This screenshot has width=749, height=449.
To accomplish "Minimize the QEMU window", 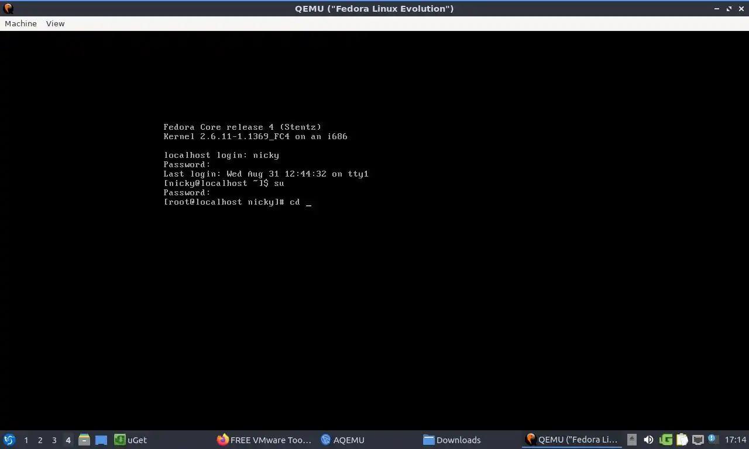I will (717, 9).
